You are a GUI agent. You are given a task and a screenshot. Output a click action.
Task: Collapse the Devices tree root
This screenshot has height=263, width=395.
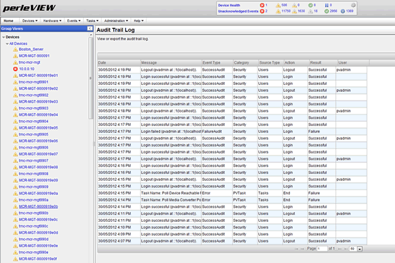click(3, 37)
